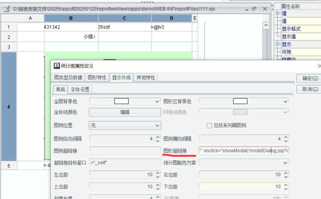Decrease the 下边距 value
The height and width of the screenshot is (199, 321).
point(286,189)
